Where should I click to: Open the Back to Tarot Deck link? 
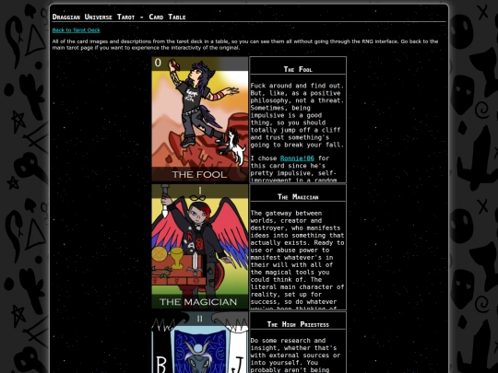76,30
